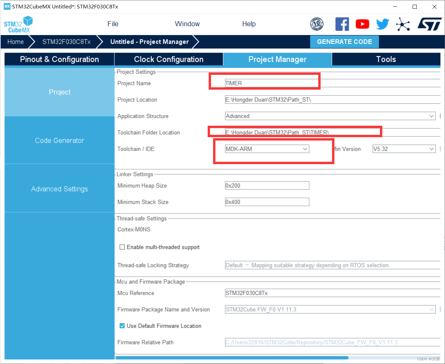The width and height of the screenshot is (445, 364).
Task: Click the Thread-safe Settings group label
Action: point(142,218)
